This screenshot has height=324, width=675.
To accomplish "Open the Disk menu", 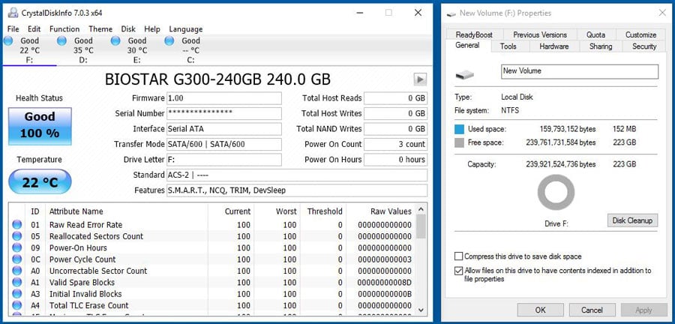I will [x=128, y=29].
